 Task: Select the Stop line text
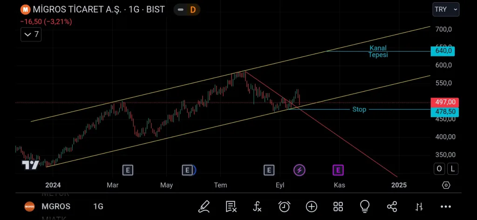359,109
